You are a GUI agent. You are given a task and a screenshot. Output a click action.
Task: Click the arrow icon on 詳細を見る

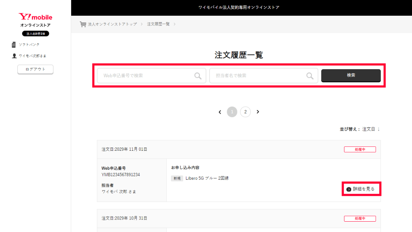click(x=349, y=189)
